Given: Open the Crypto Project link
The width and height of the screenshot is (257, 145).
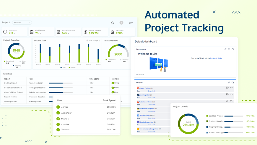Looking at the screenshot, I should click(144, 88).
